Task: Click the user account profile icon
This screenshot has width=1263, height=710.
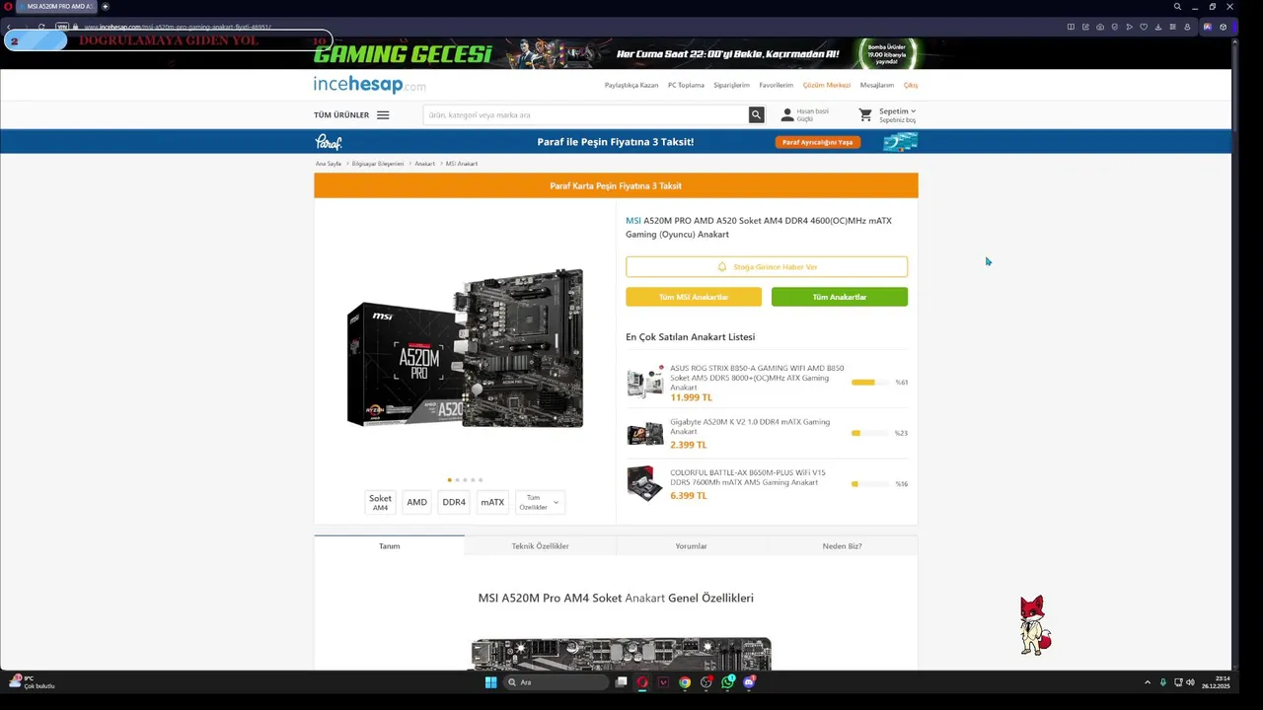Action: coord(786,115)
